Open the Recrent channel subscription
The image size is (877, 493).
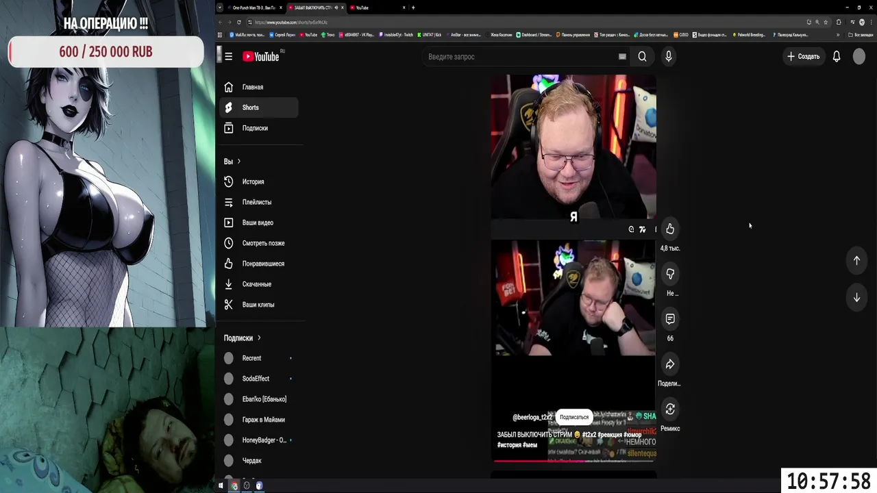(258, 358)
